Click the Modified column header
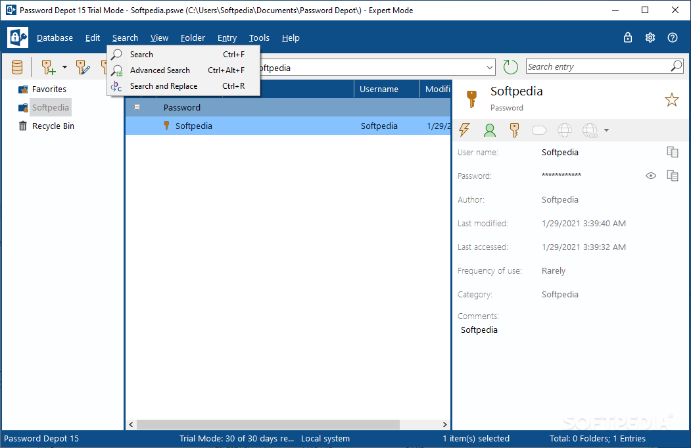Viewport: 691px width, 448px height. (x=435, y=89)
